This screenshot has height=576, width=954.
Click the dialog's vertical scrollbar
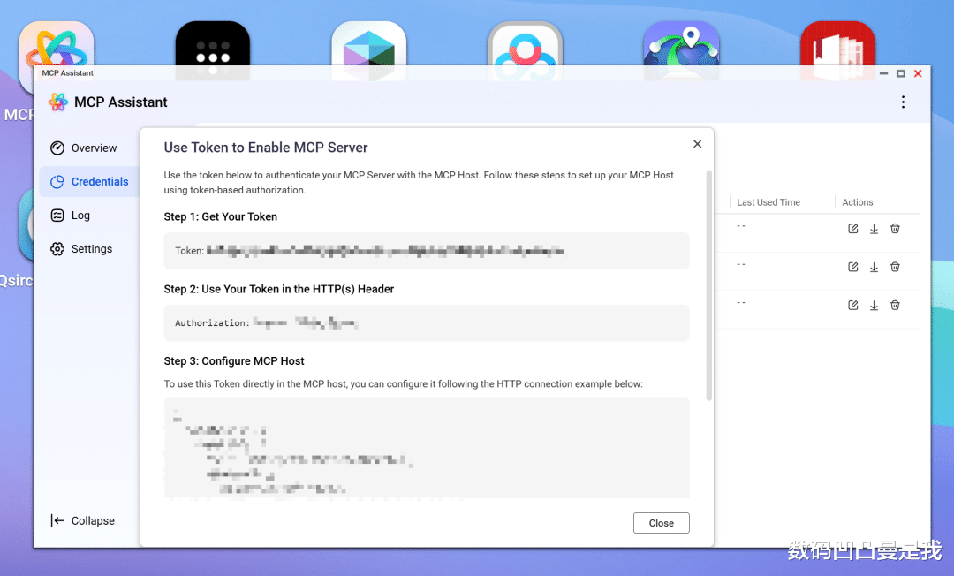tap(708, 286)
